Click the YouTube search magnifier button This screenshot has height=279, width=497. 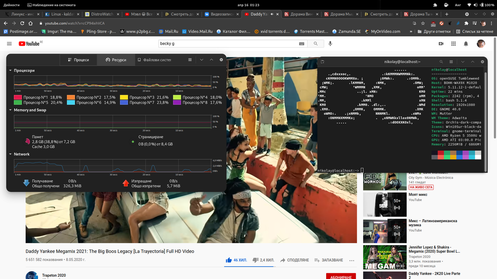click(x=316, y=44)
